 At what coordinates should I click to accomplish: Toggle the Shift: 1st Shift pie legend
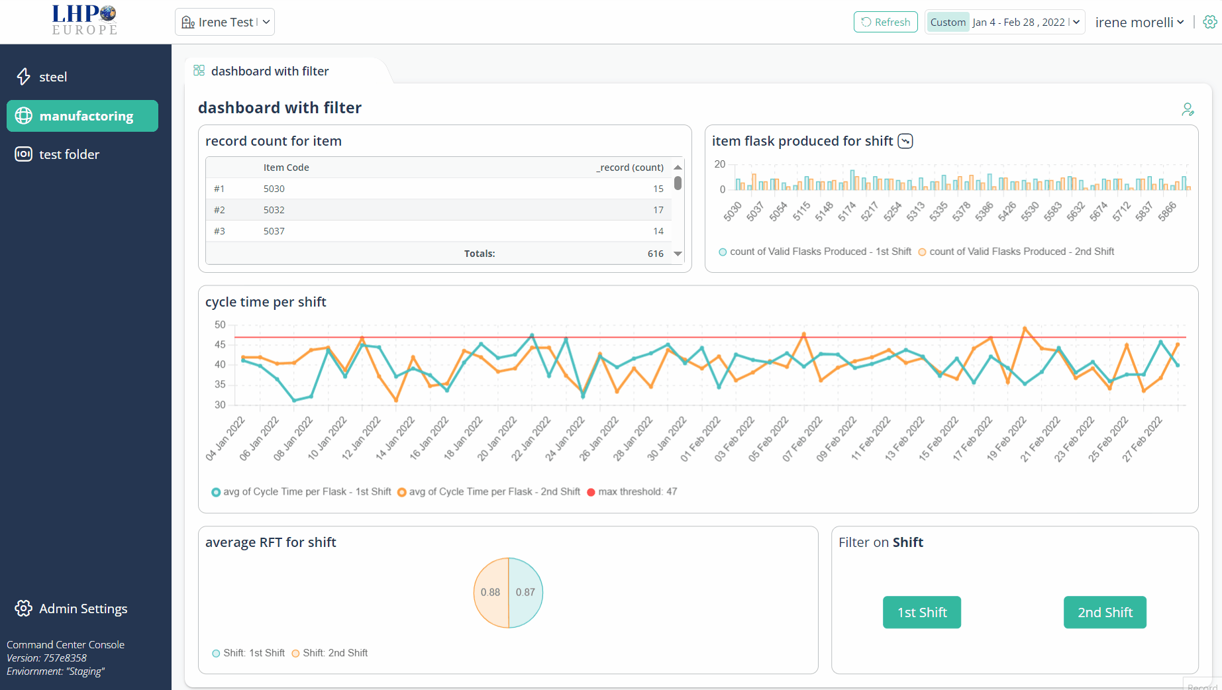point(248,653)
